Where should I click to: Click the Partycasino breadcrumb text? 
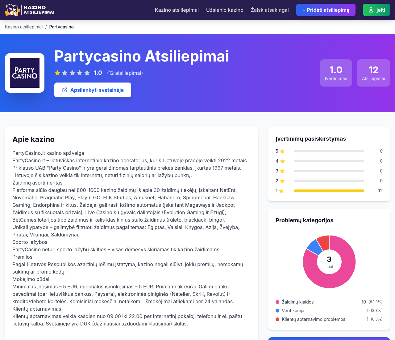(61, 27)
